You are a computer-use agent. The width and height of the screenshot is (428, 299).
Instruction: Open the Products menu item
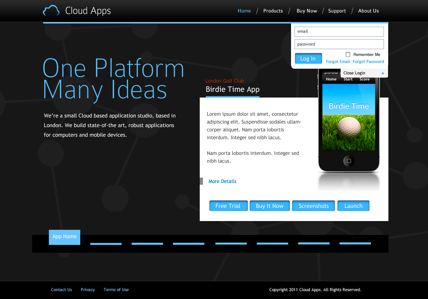273,11
